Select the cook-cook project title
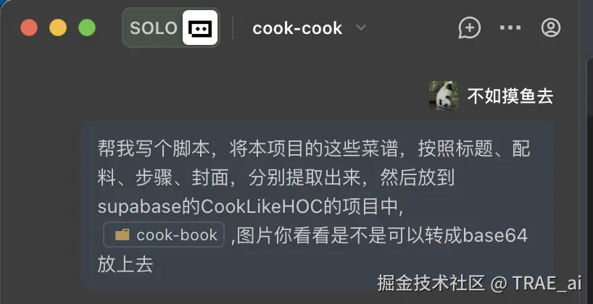The width and height of the screenshot is (593, 304). coord(297,28)
